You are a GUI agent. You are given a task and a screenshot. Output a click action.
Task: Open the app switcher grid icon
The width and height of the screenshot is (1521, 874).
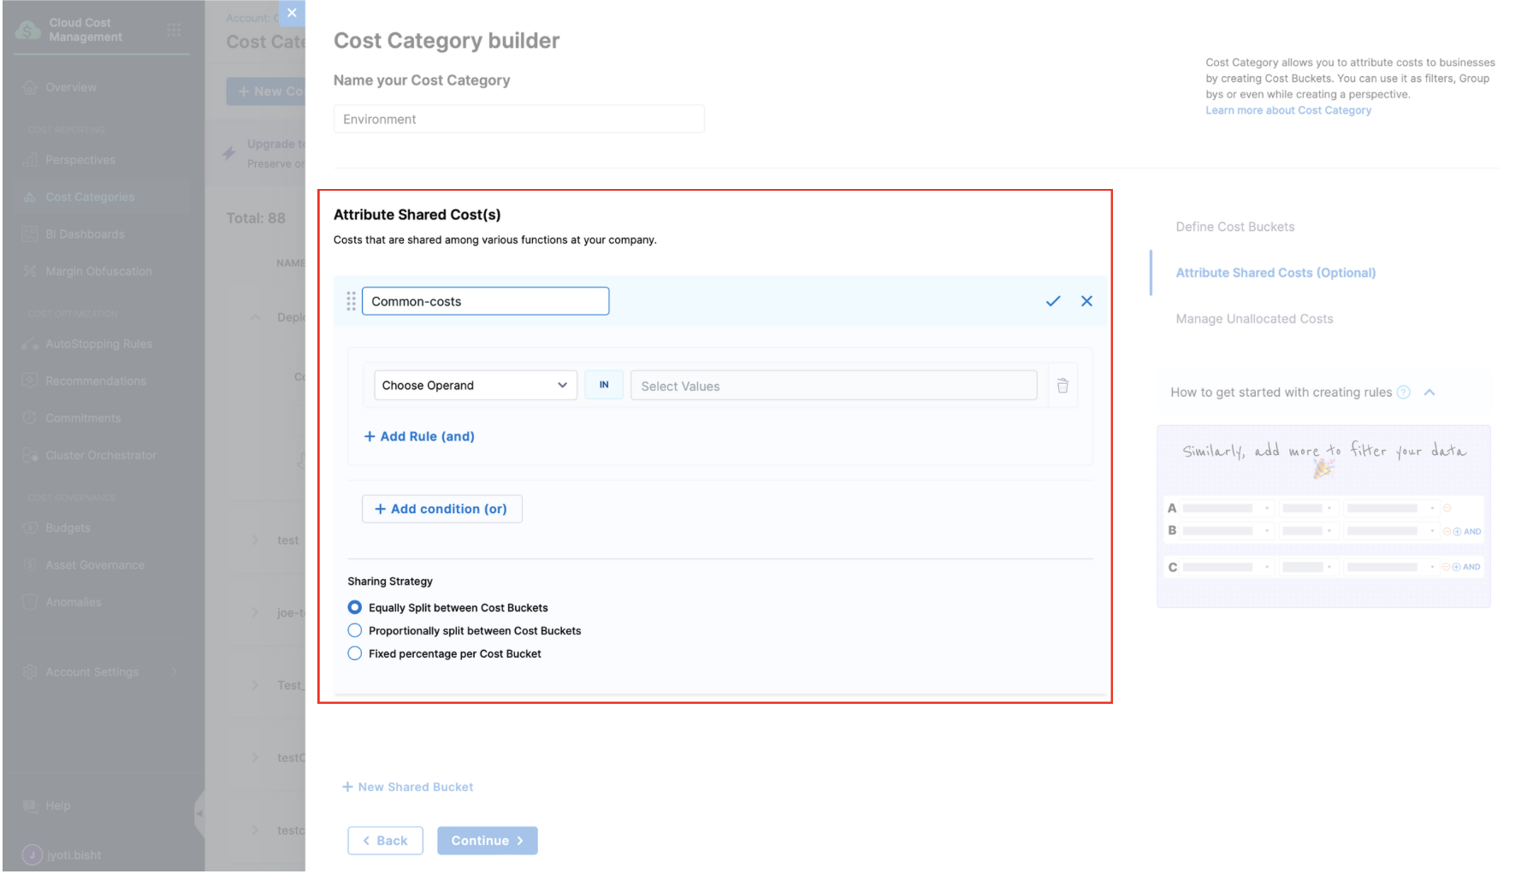pyautogui.click(x=174, y=30)
